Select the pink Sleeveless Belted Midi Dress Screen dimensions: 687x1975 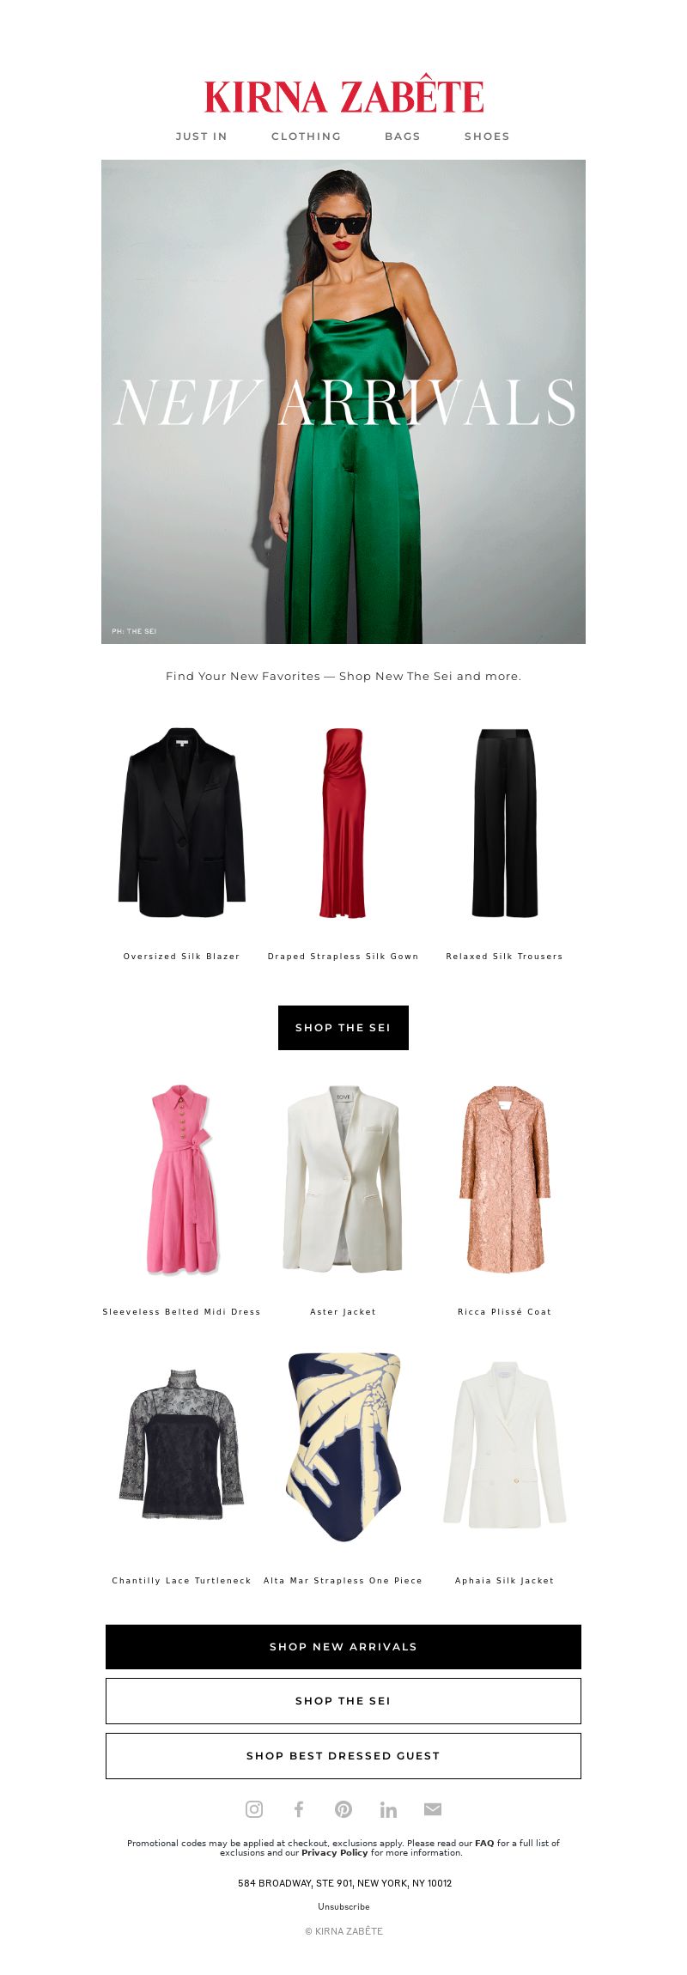[x=182, y=1179]
